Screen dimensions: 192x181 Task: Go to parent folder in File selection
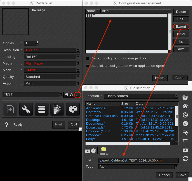[185, 98]
